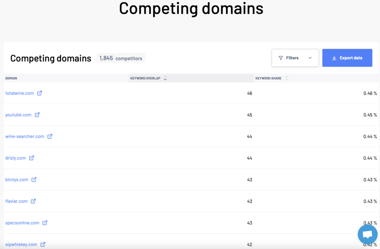Select drizly.com overlap value 44
Image resolution: width=380 pixels, height=249 pixels.
pos(250,158)
